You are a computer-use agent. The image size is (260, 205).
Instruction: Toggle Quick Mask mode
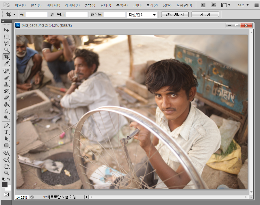(x=6, y=194)
